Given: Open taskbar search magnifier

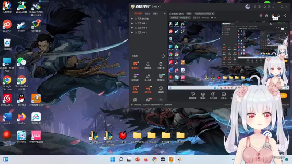Looking at the screenshot, I should click(x=121, y=160).
